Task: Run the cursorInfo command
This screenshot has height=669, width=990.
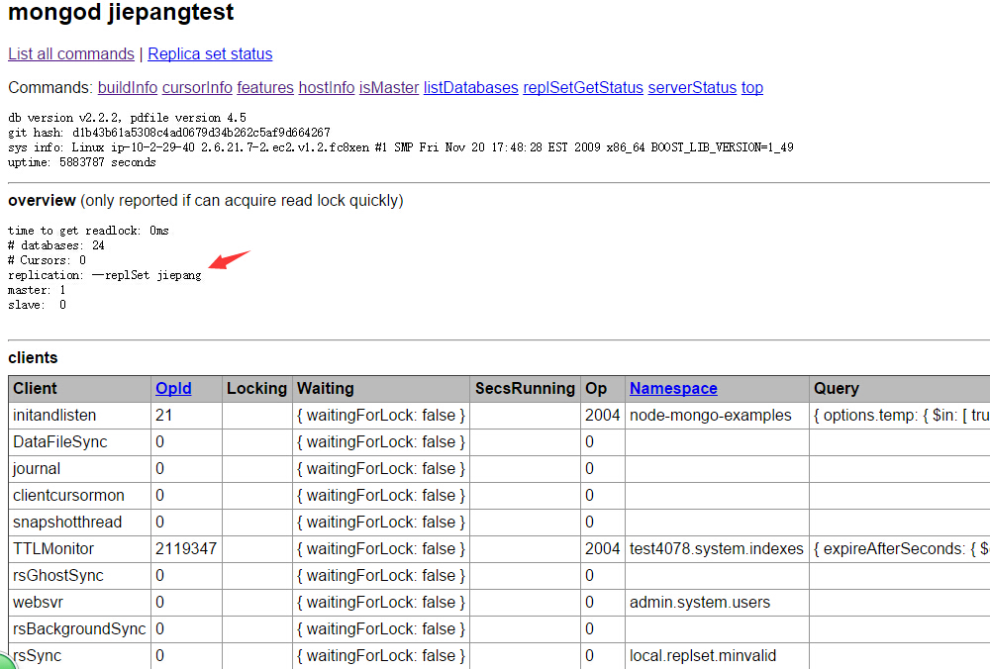Action: coord(197,88)
